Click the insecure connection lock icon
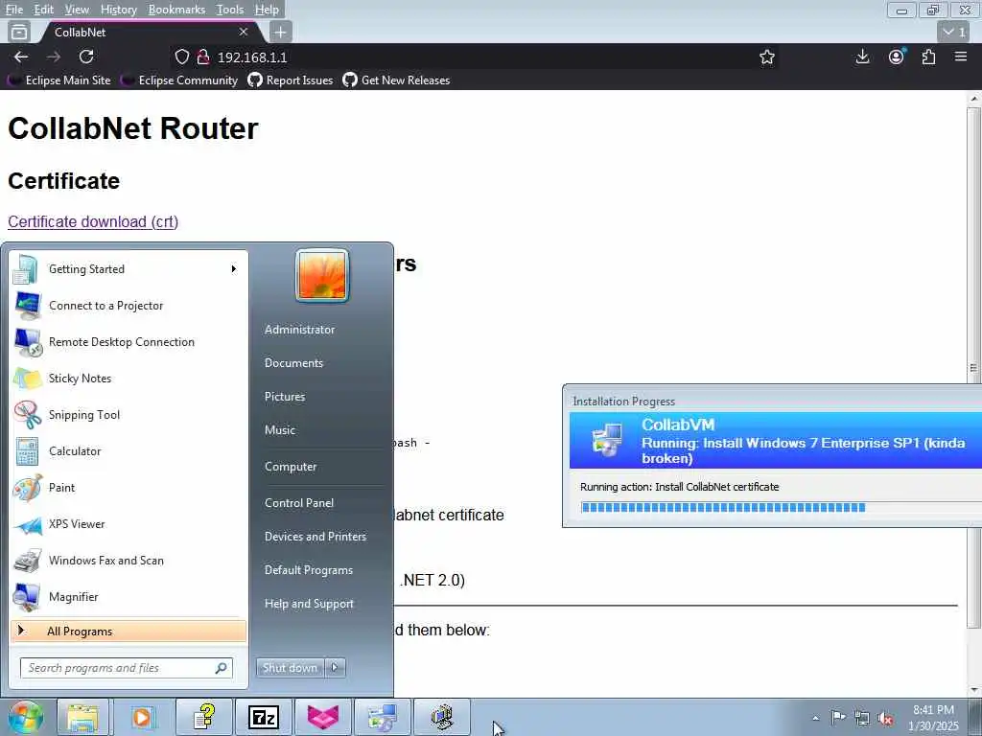Screen dimensions: 982x736 (203, 57)
